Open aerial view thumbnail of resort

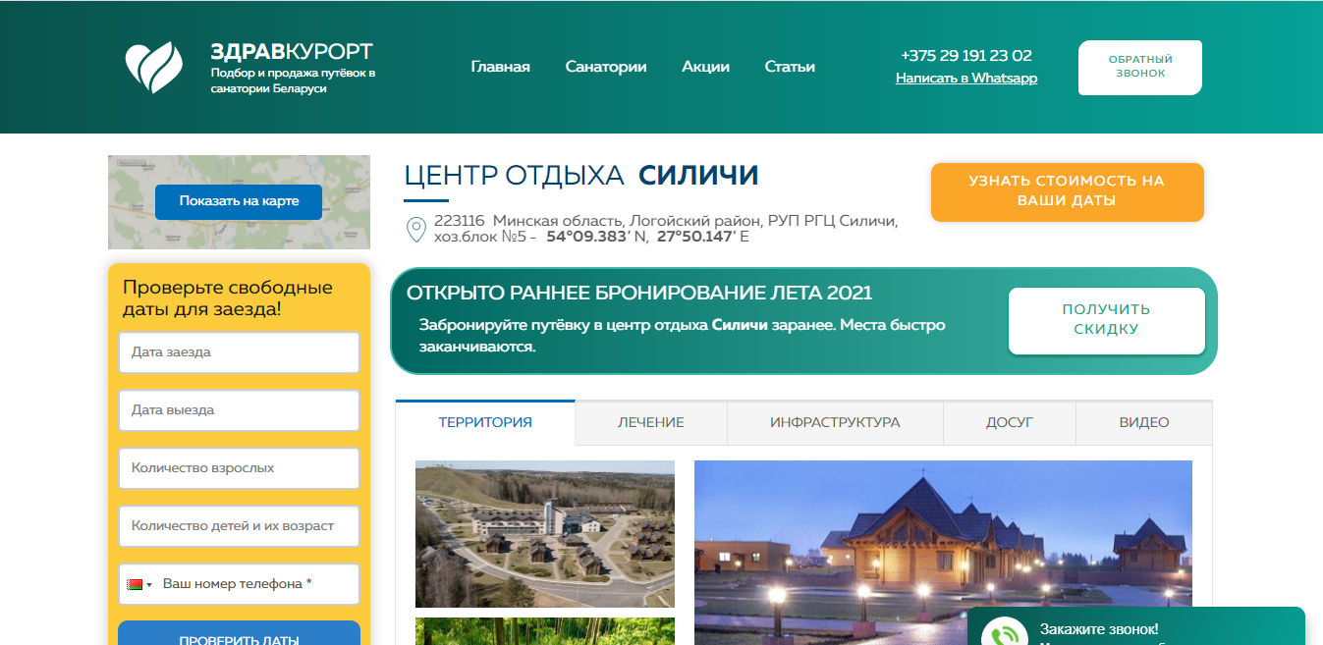point(545,534)
